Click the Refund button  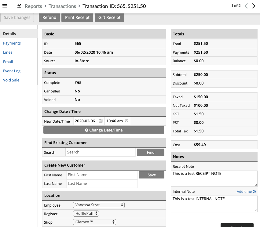tap(49, 18)
